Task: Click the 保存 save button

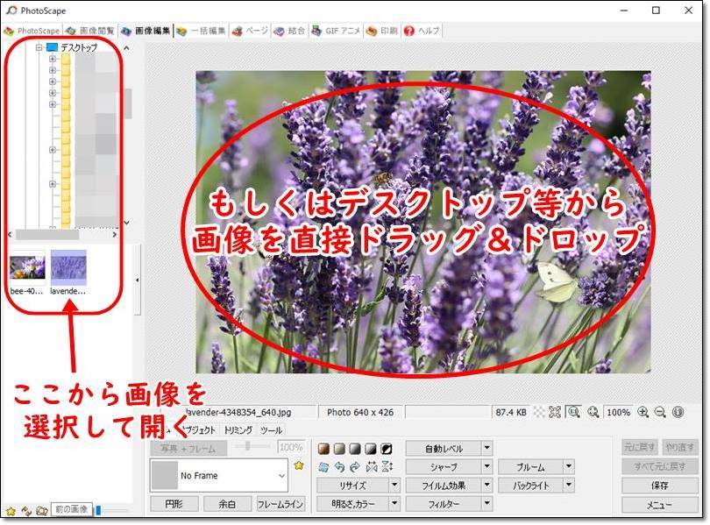Action: coord(660,486)
